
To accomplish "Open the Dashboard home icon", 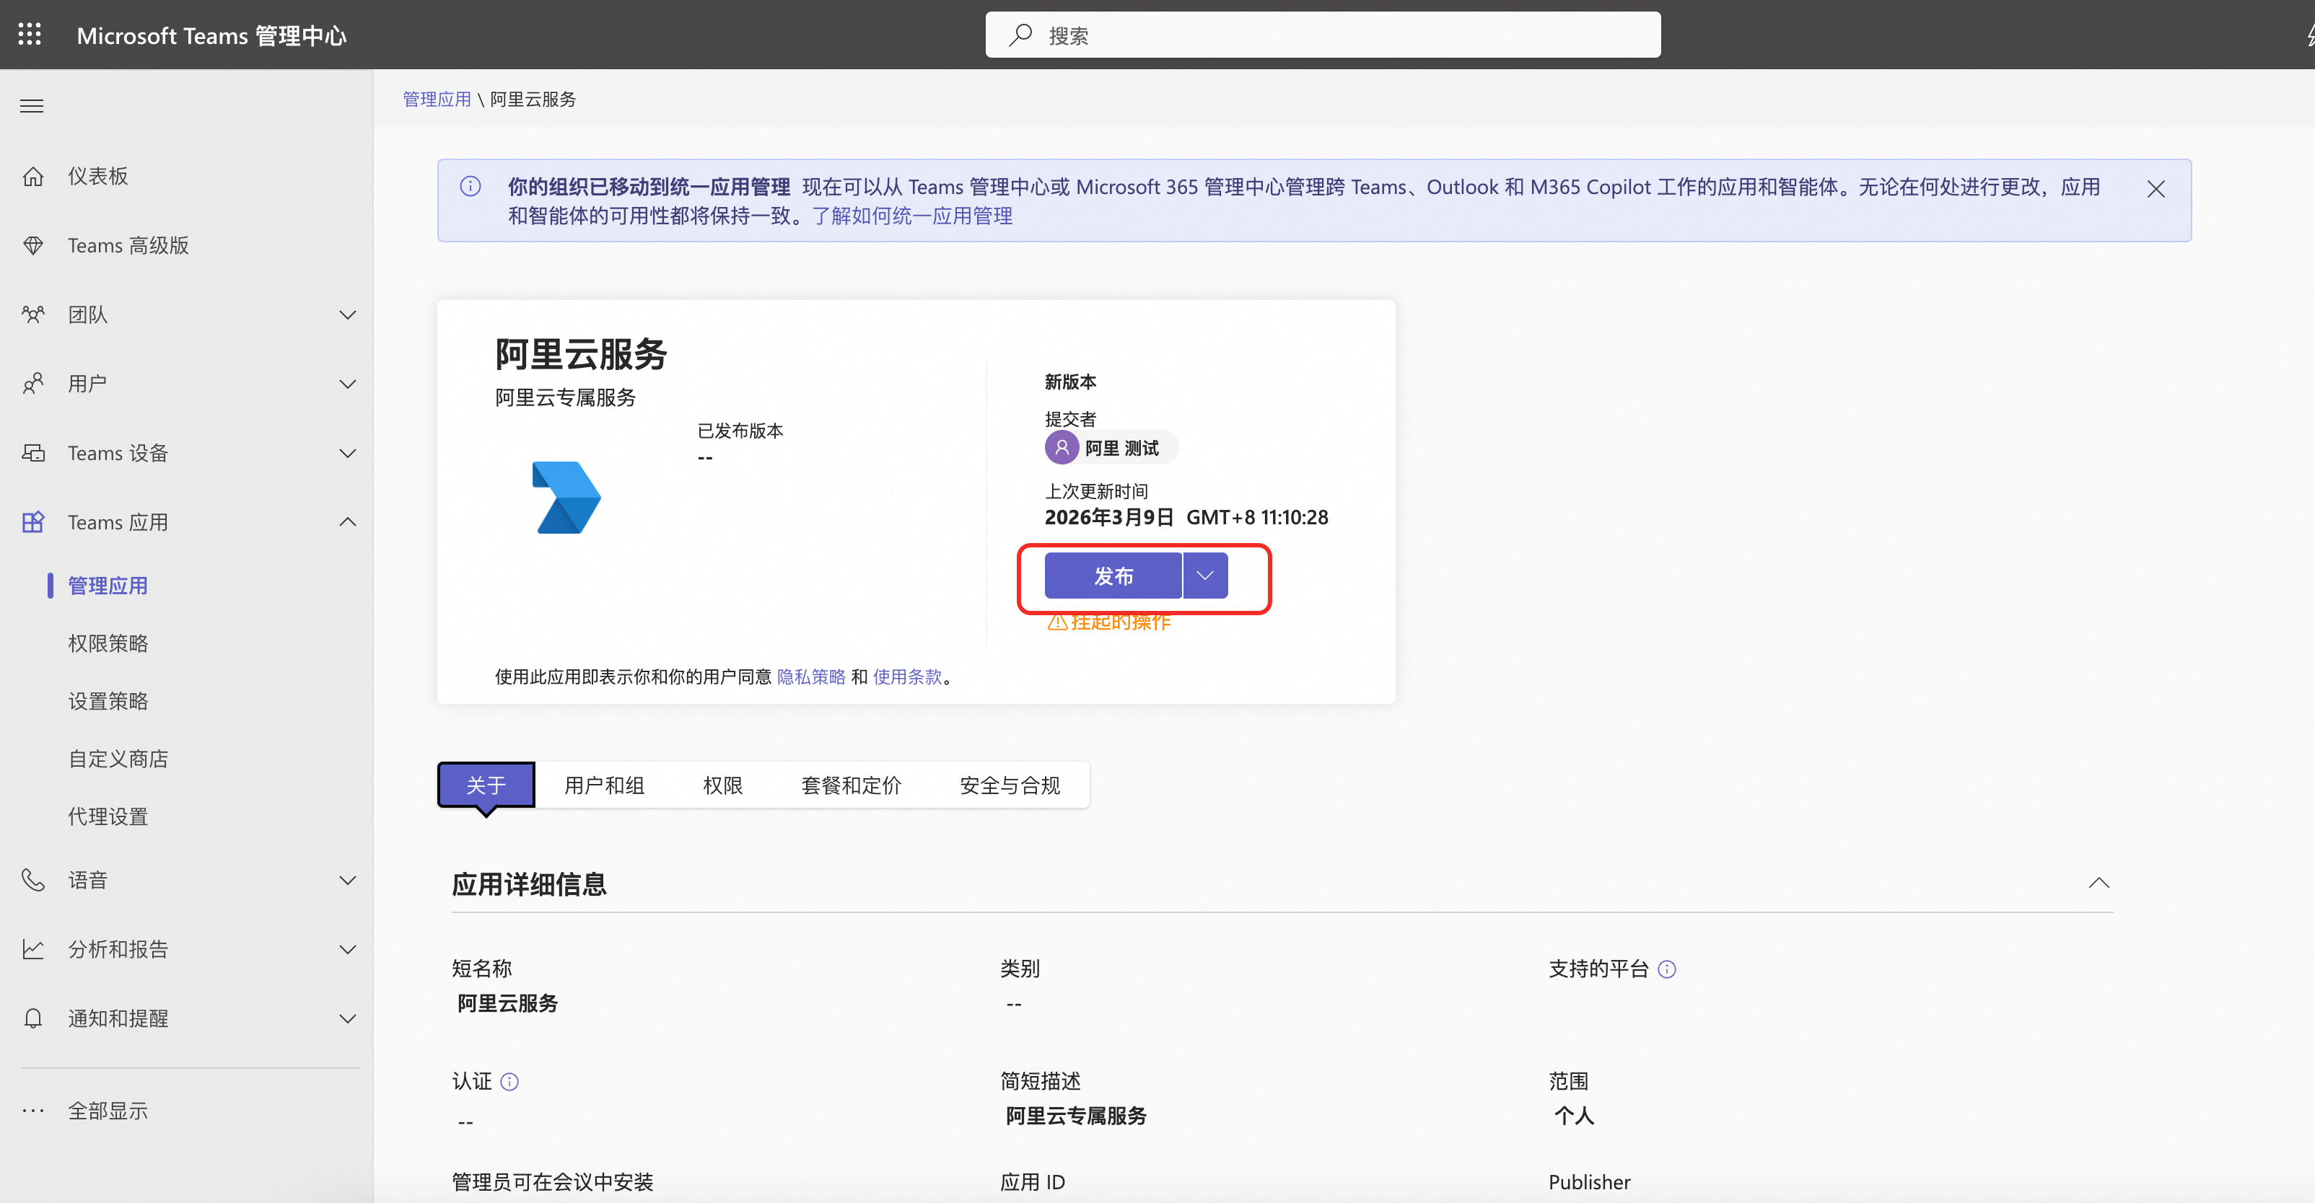I will pyautogui.click(x=33, y=176).
